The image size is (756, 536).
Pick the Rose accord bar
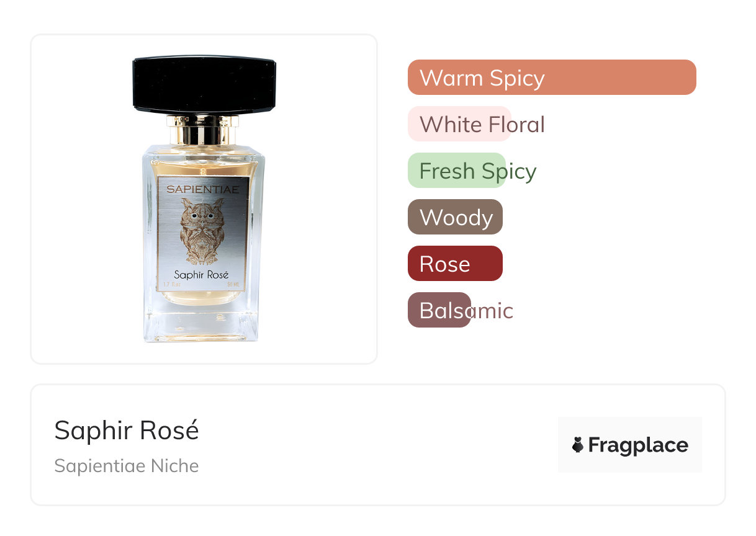click(455, 264)
